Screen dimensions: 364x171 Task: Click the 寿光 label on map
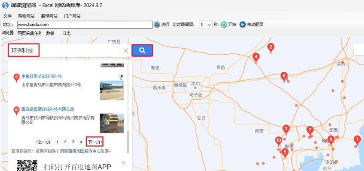pyautogui.click(x=155, y=68)
